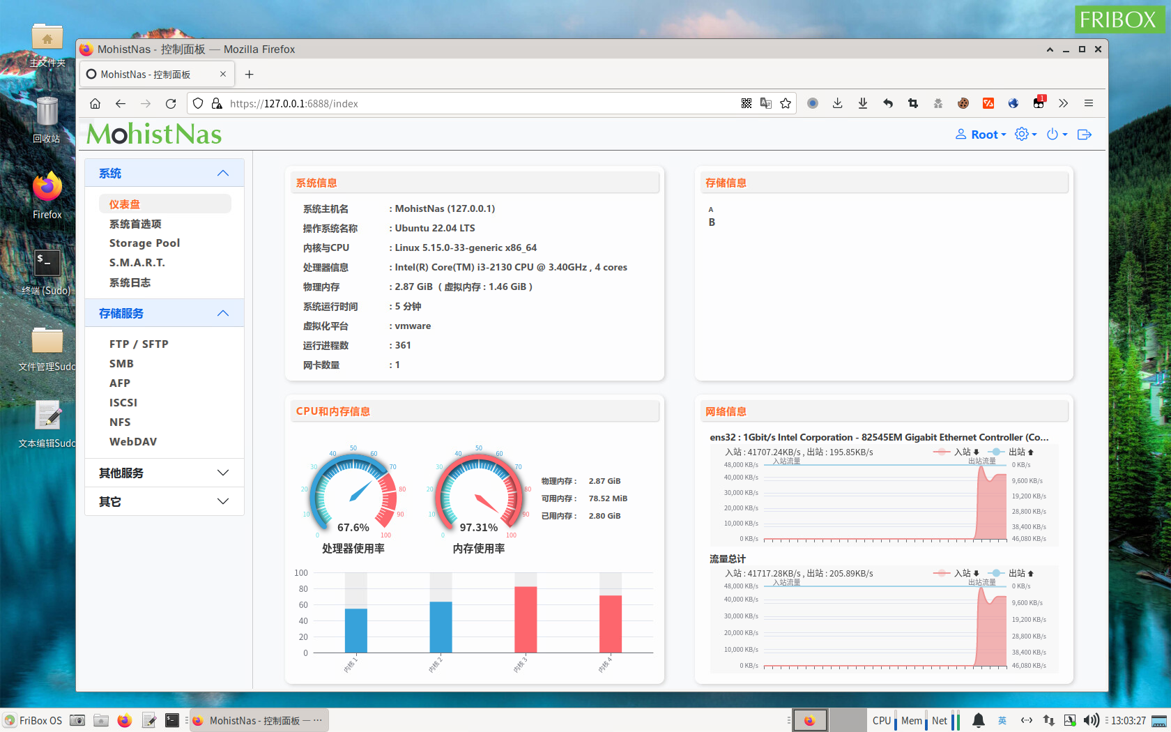Click the cookie extension icon in toolbar
Viewport: 1171px width, 732px height.
[963, 103]
